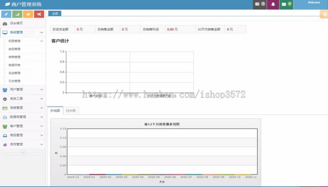Click the 30天内销售金额 label cell
The height and width of the screenshot is (187, 328).
(210, 29)
